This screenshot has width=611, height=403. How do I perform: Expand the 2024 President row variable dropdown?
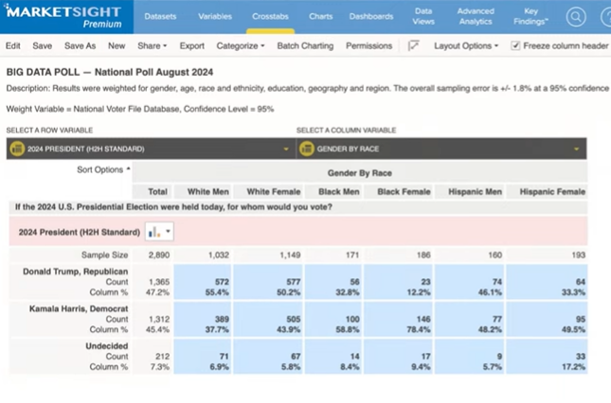click(286, 149)
